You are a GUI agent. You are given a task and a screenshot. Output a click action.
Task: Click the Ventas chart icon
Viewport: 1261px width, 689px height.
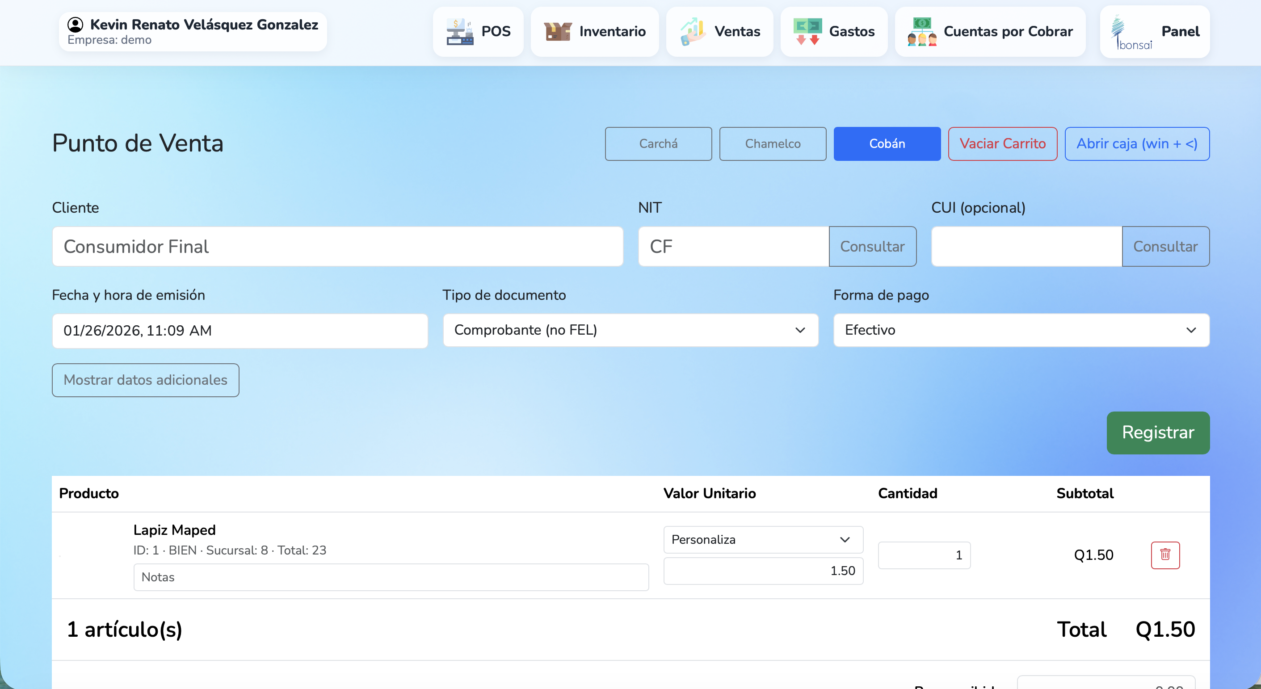693,31
